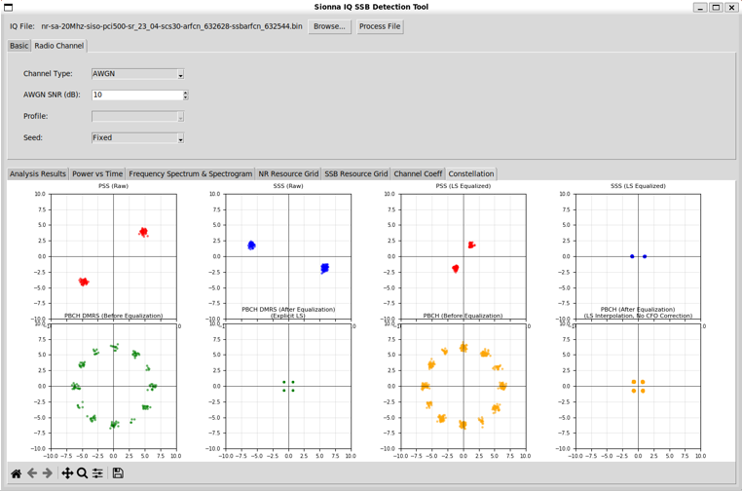This screenshot has width=742, height=491.
Task: Click the Forward arrow in plot toolbar
Action: [48, 473]
